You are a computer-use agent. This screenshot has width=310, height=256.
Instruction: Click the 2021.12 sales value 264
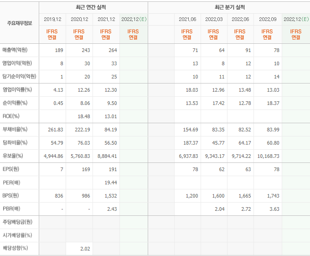(x=113, y=50)
